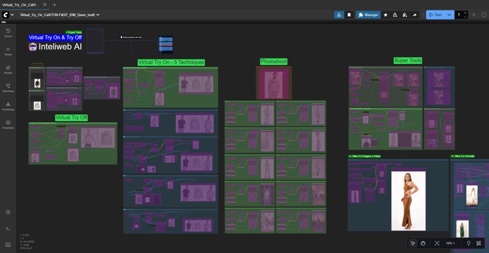The height and width of the screenshot is (253, 489).
Task: Click the 'Instrucciones de Uso' note title
Action: pyautogui.click(x=131, y=37)
